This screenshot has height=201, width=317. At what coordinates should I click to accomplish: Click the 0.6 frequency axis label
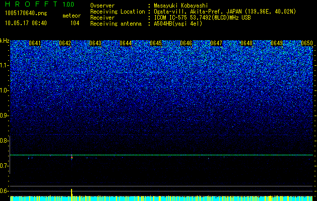[x=5, y=191]
